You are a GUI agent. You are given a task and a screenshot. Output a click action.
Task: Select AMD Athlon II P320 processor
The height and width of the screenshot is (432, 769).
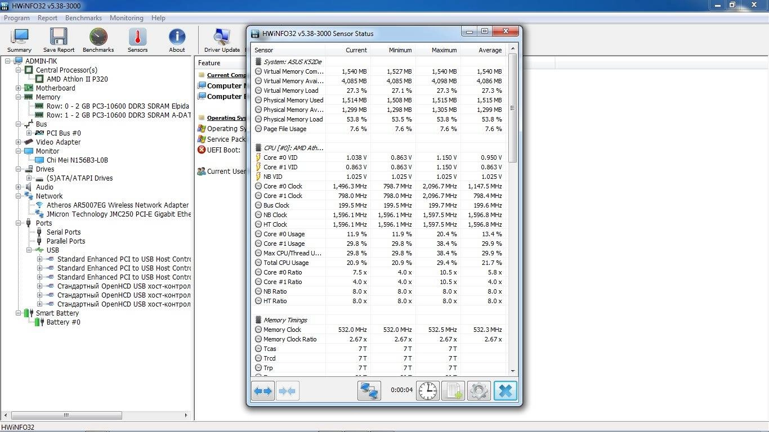[x=77, y=79]
